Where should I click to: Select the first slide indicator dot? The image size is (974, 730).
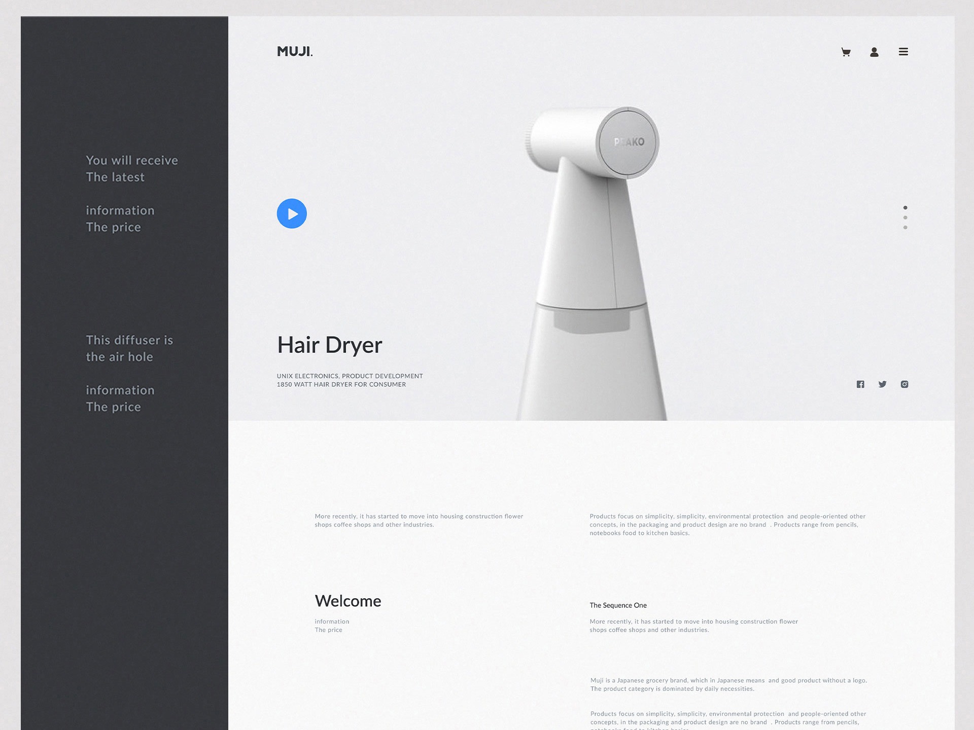(x=905, y=208)
